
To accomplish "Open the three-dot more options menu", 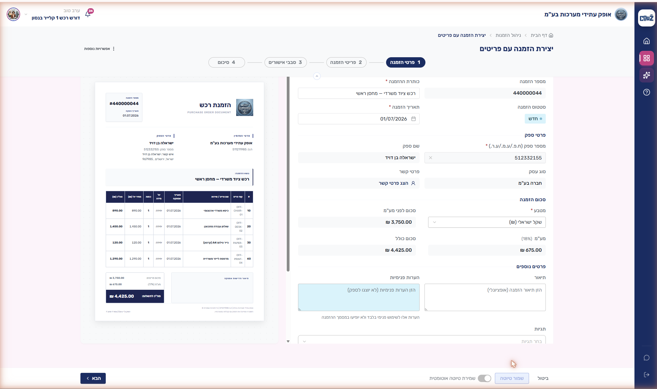I will 114,49.
